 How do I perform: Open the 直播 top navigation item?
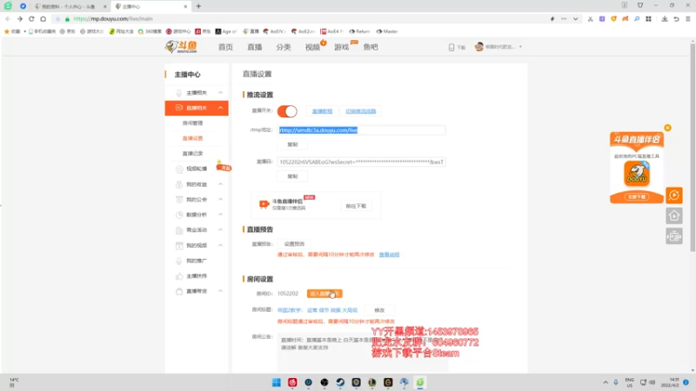point(254,47)
